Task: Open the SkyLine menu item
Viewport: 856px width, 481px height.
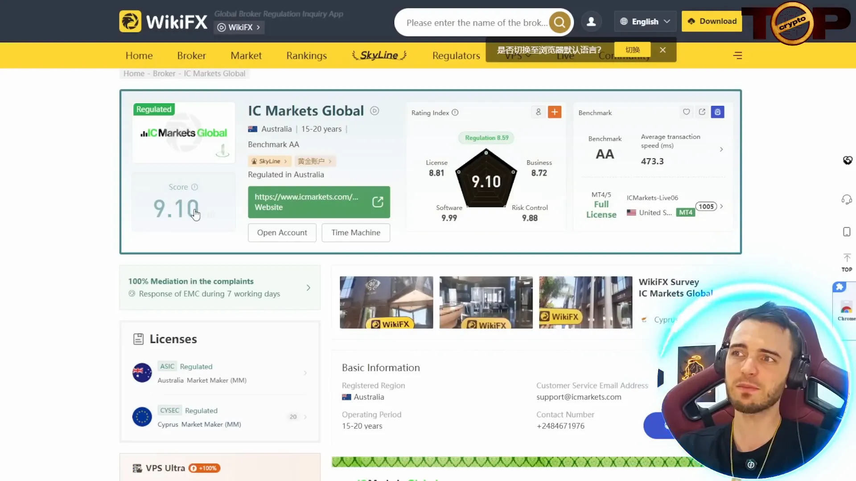Action: 379,55
